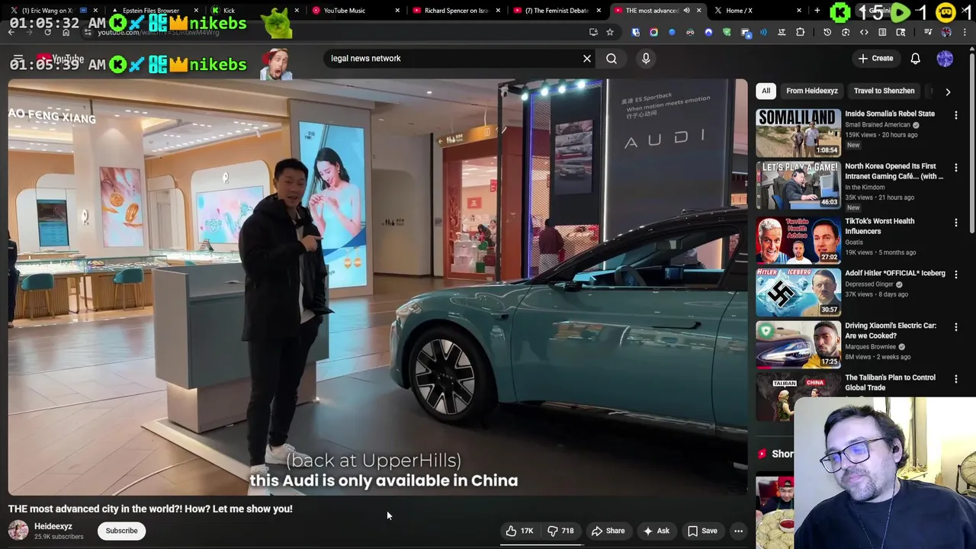Select the 'All' filter chip
976x549 pixels.
pyautogui.click(x=766, y=91)
